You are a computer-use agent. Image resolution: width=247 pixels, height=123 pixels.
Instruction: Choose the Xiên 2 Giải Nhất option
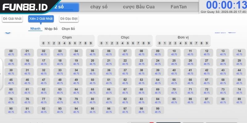click(x=41, y=19)
